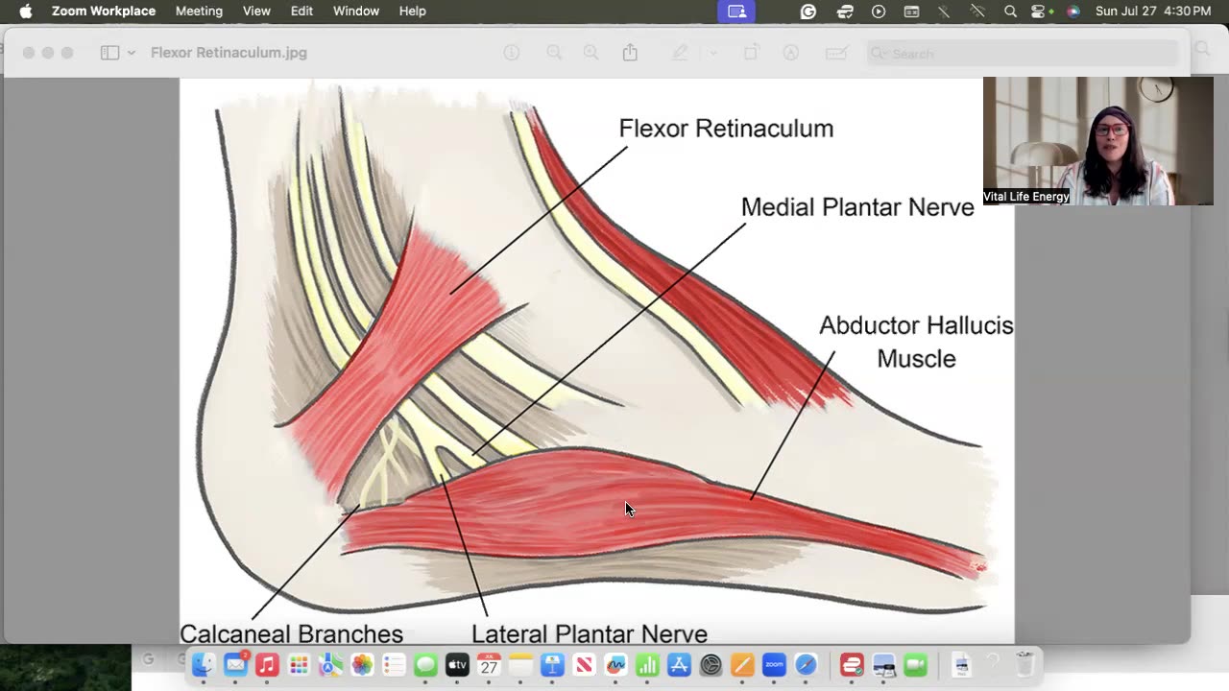Click the date and time clock

tap(1153, 11)
